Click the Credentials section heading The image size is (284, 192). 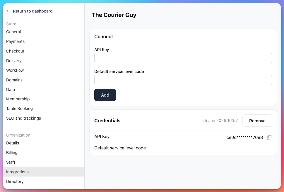tap(107, 121)
